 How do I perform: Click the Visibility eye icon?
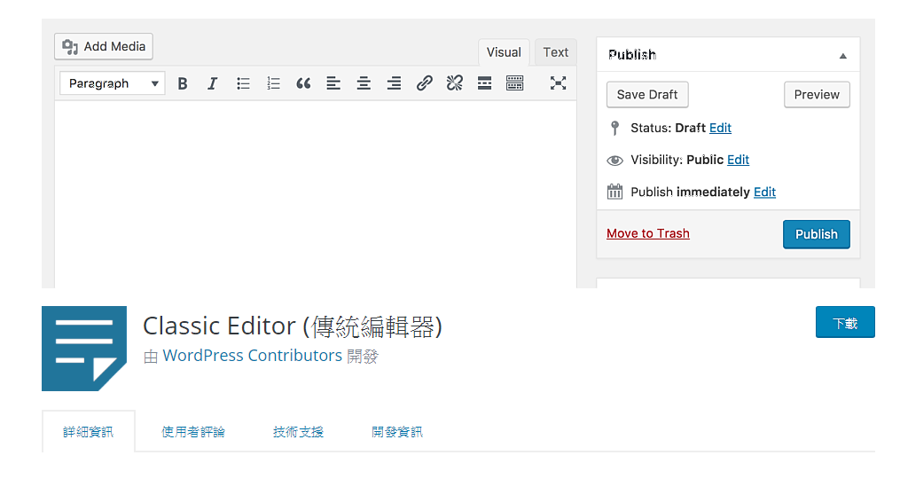tap(614, 161)
